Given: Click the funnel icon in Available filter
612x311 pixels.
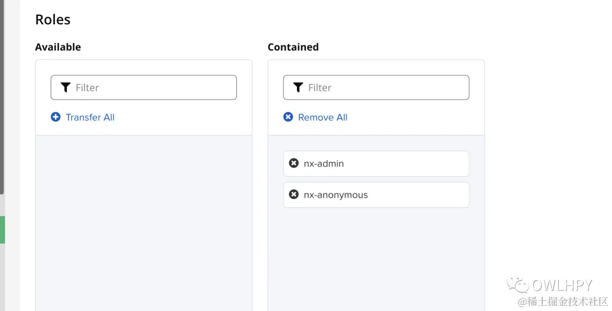Looking at the screenshot, I should tap(66, 87).
